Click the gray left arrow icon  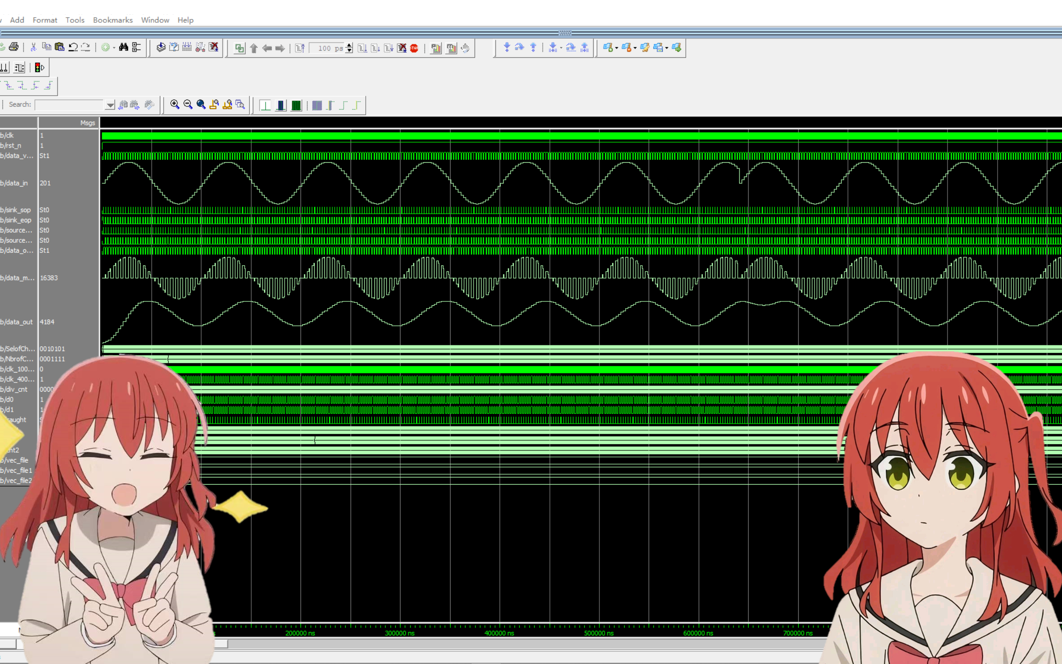(x=267, y=48)
